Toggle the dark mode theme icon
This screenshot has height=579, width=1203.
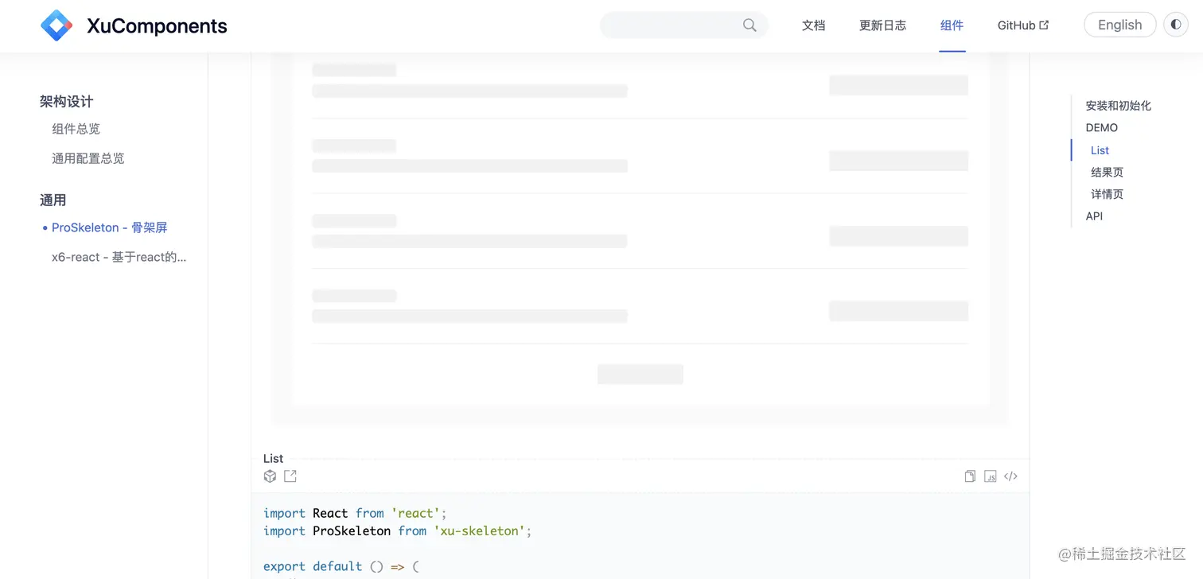[1176, 25]
